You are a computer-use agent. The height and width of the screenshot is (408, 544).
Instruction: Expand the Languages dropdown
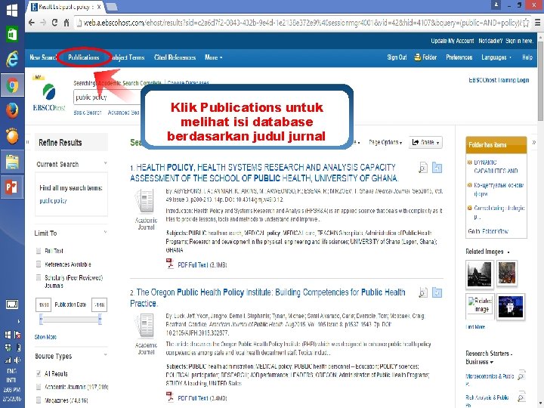(496, 57)
